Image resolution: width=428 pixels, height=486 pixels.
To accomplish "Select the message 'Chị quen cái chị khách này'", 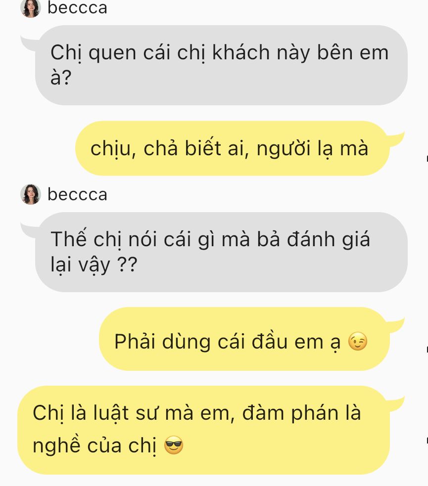I will 221,65.
